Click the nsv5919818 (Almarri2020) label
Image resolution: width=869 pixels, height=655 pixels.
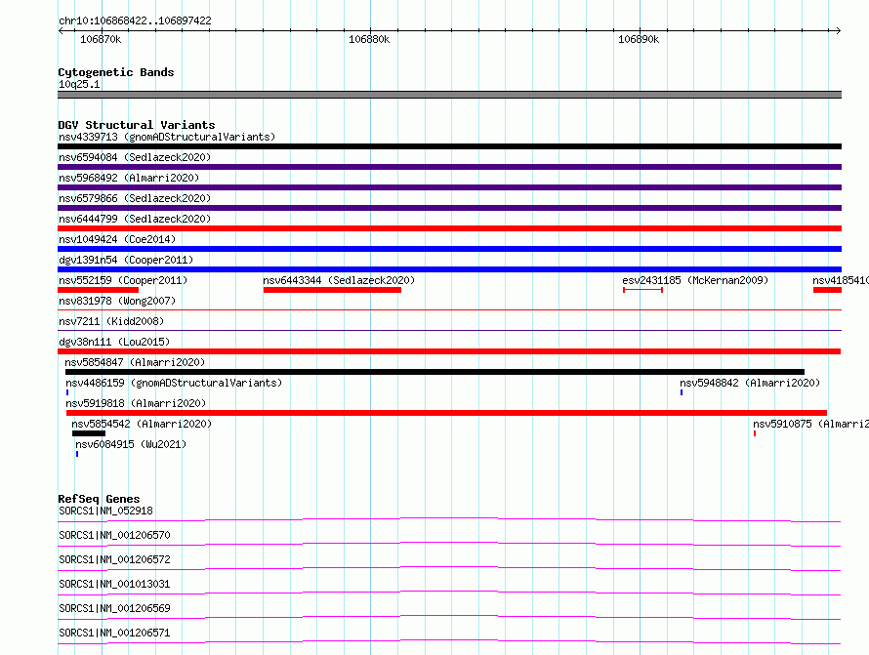(x=136, y=403)
